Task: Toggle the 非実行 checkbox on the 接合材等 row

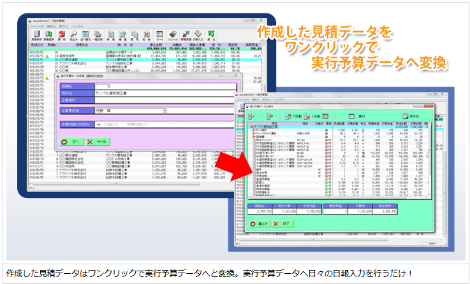Action: point(318,172)
